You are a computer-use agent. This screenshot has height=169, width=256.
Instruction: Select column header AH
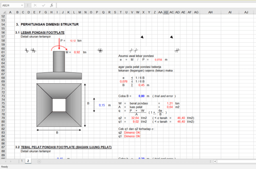click(210, 12)
